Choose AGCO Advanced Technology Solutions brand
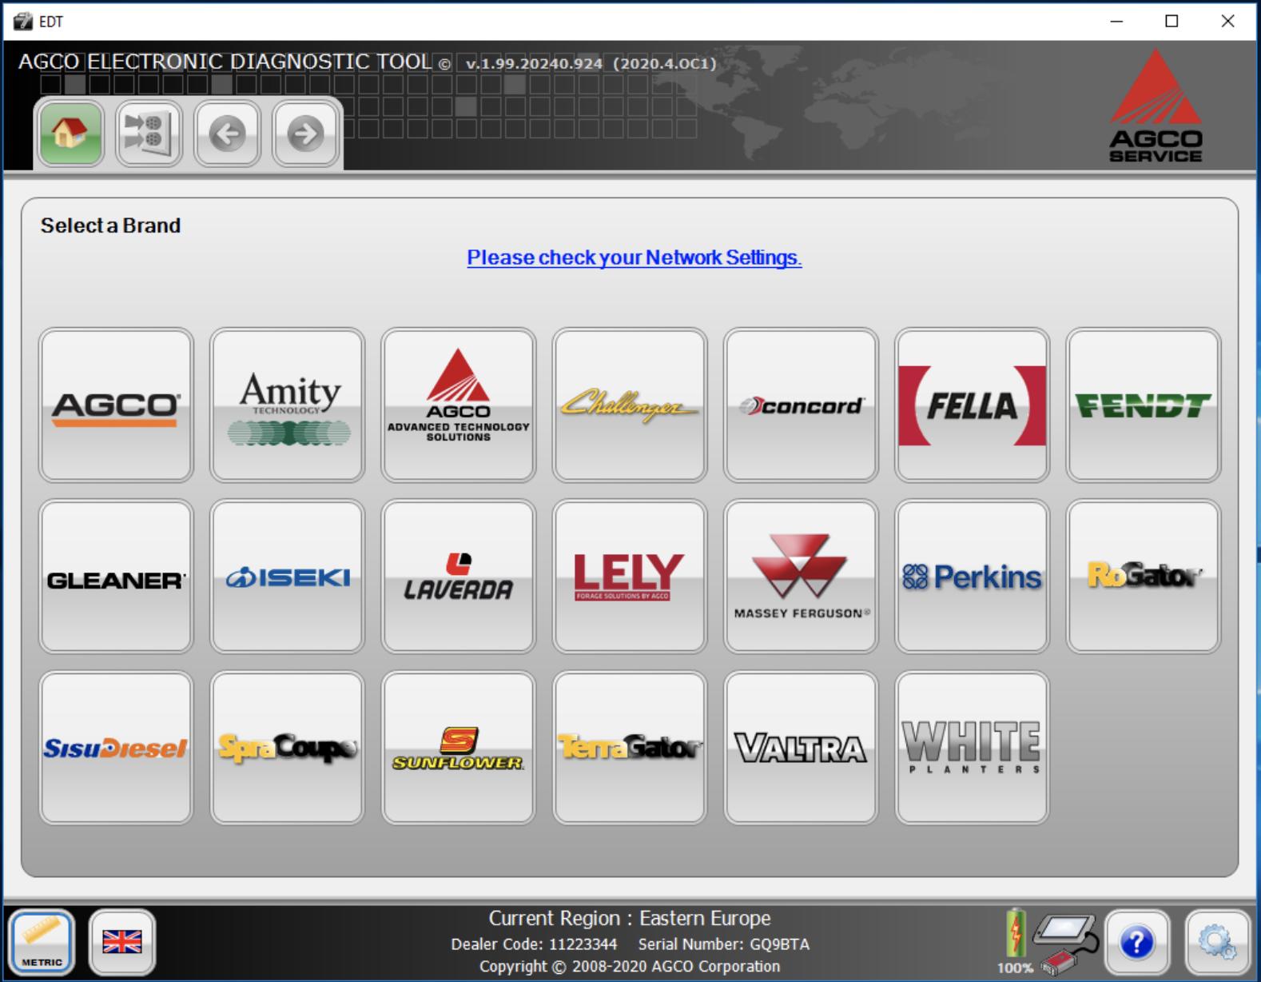 coord(459,405)
